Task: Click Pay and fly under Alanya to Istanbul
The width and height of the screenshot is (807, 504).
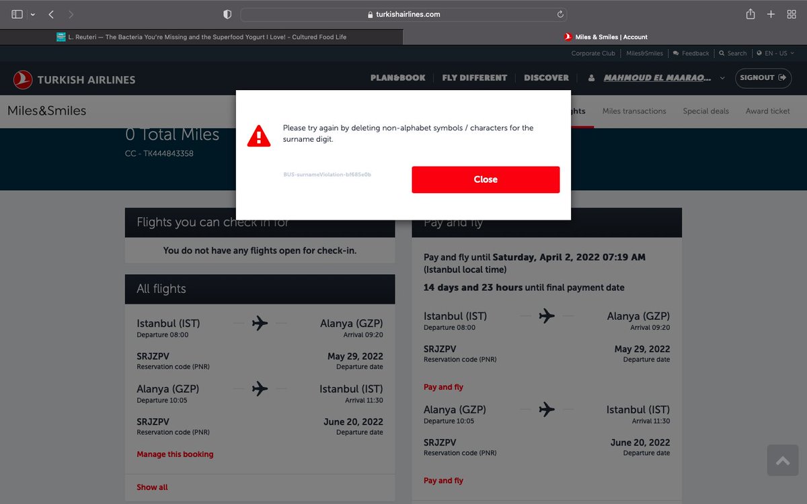Action: 443,480
